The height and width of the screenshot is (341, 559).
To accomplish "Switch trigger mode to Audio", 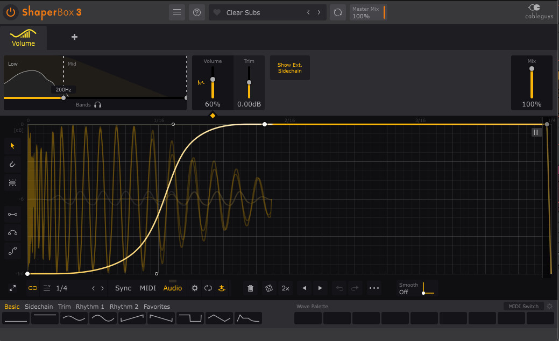I will pyautogui.click(x=173, y=288).
